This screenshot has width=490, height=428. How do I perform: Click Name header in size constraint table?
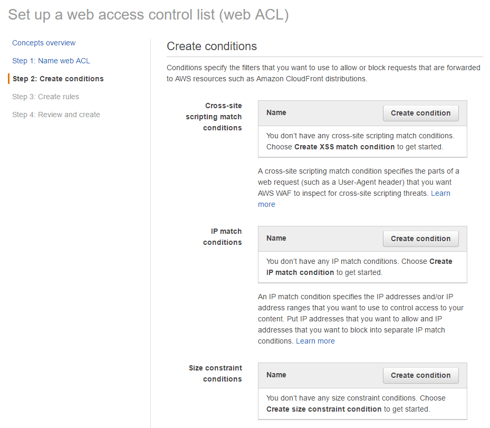pyautogui.click(x=276, y=375)
